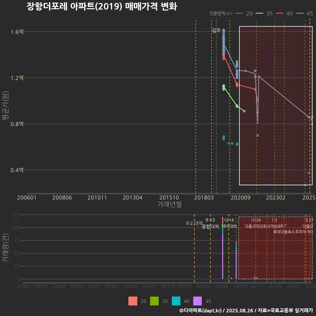Click the red 40㎡ line swatch in top legend

[x=279, y=13]
